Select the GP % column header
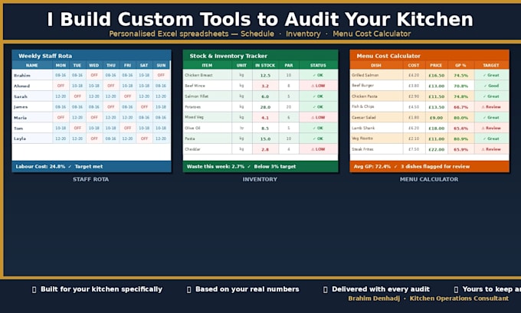 click(x=461, y=65)
